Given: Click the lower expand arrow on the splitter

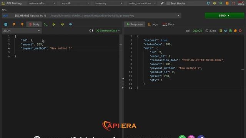Looking at the screenshot, I should 123,88.
